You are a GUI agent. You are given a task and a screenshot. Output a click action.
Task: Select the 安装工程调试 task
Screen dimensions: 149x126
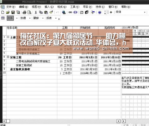pos(24,65)
